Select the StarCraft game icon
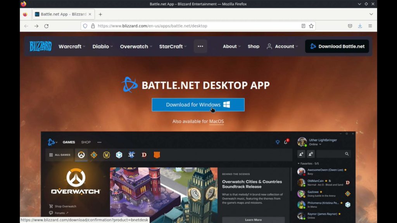The image size is (397, 223). coord(131,155)
